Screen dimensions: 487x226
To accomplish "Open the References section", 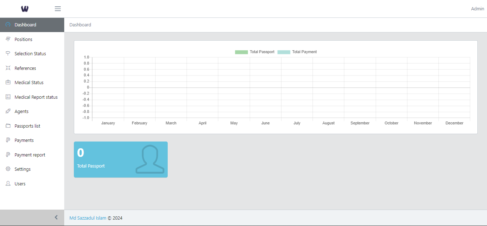I will (32, 68).
